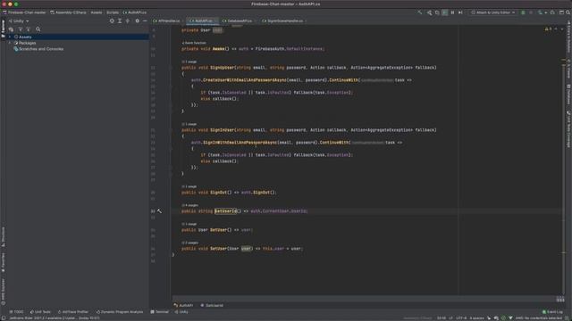Click Scripts breadcrumb in navigation bar
Viewport: 572px width, 321px height.
[113, 12]
